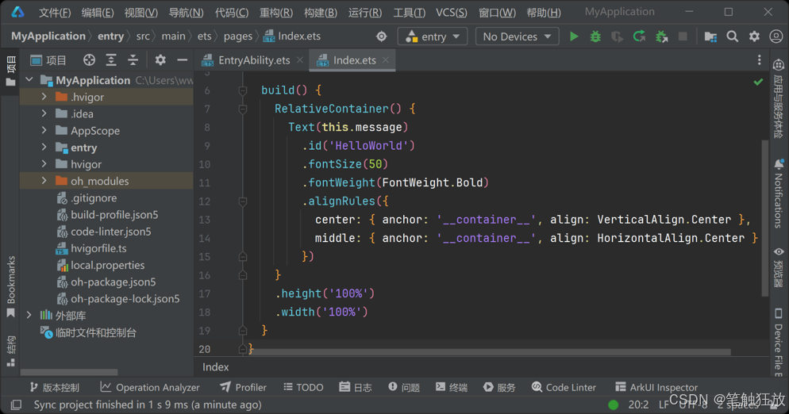The height and width of the screenshot is (414, 789).
Task: Click the green inspection checkmark in editor
Action: click(x=758, y=82)
